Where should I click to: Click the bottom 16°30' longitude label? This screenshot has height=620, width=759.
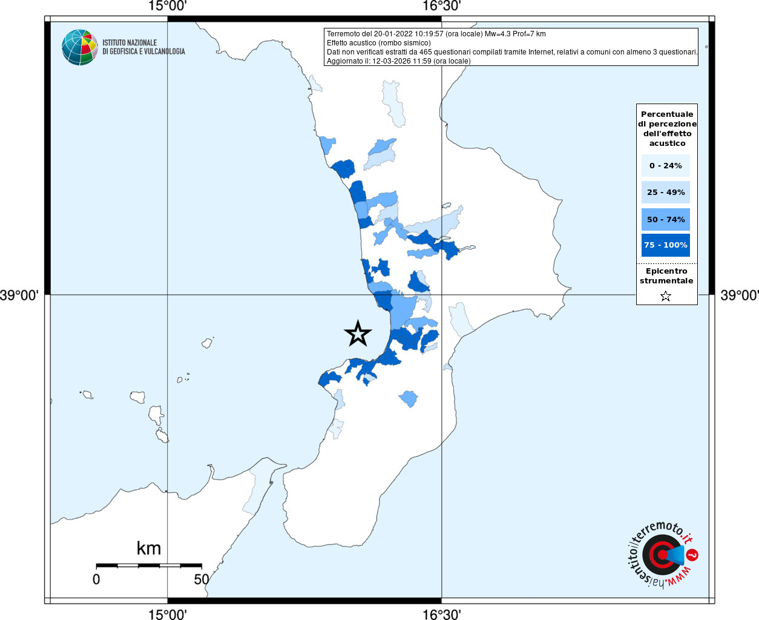441,615
